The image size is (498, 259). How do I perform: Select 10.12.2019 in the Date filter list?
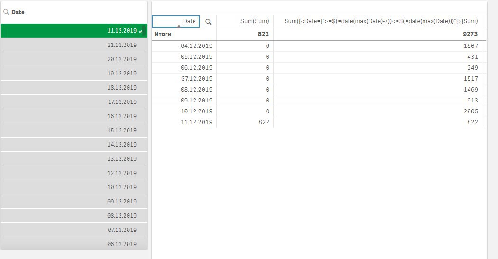(x=74, y=187)
